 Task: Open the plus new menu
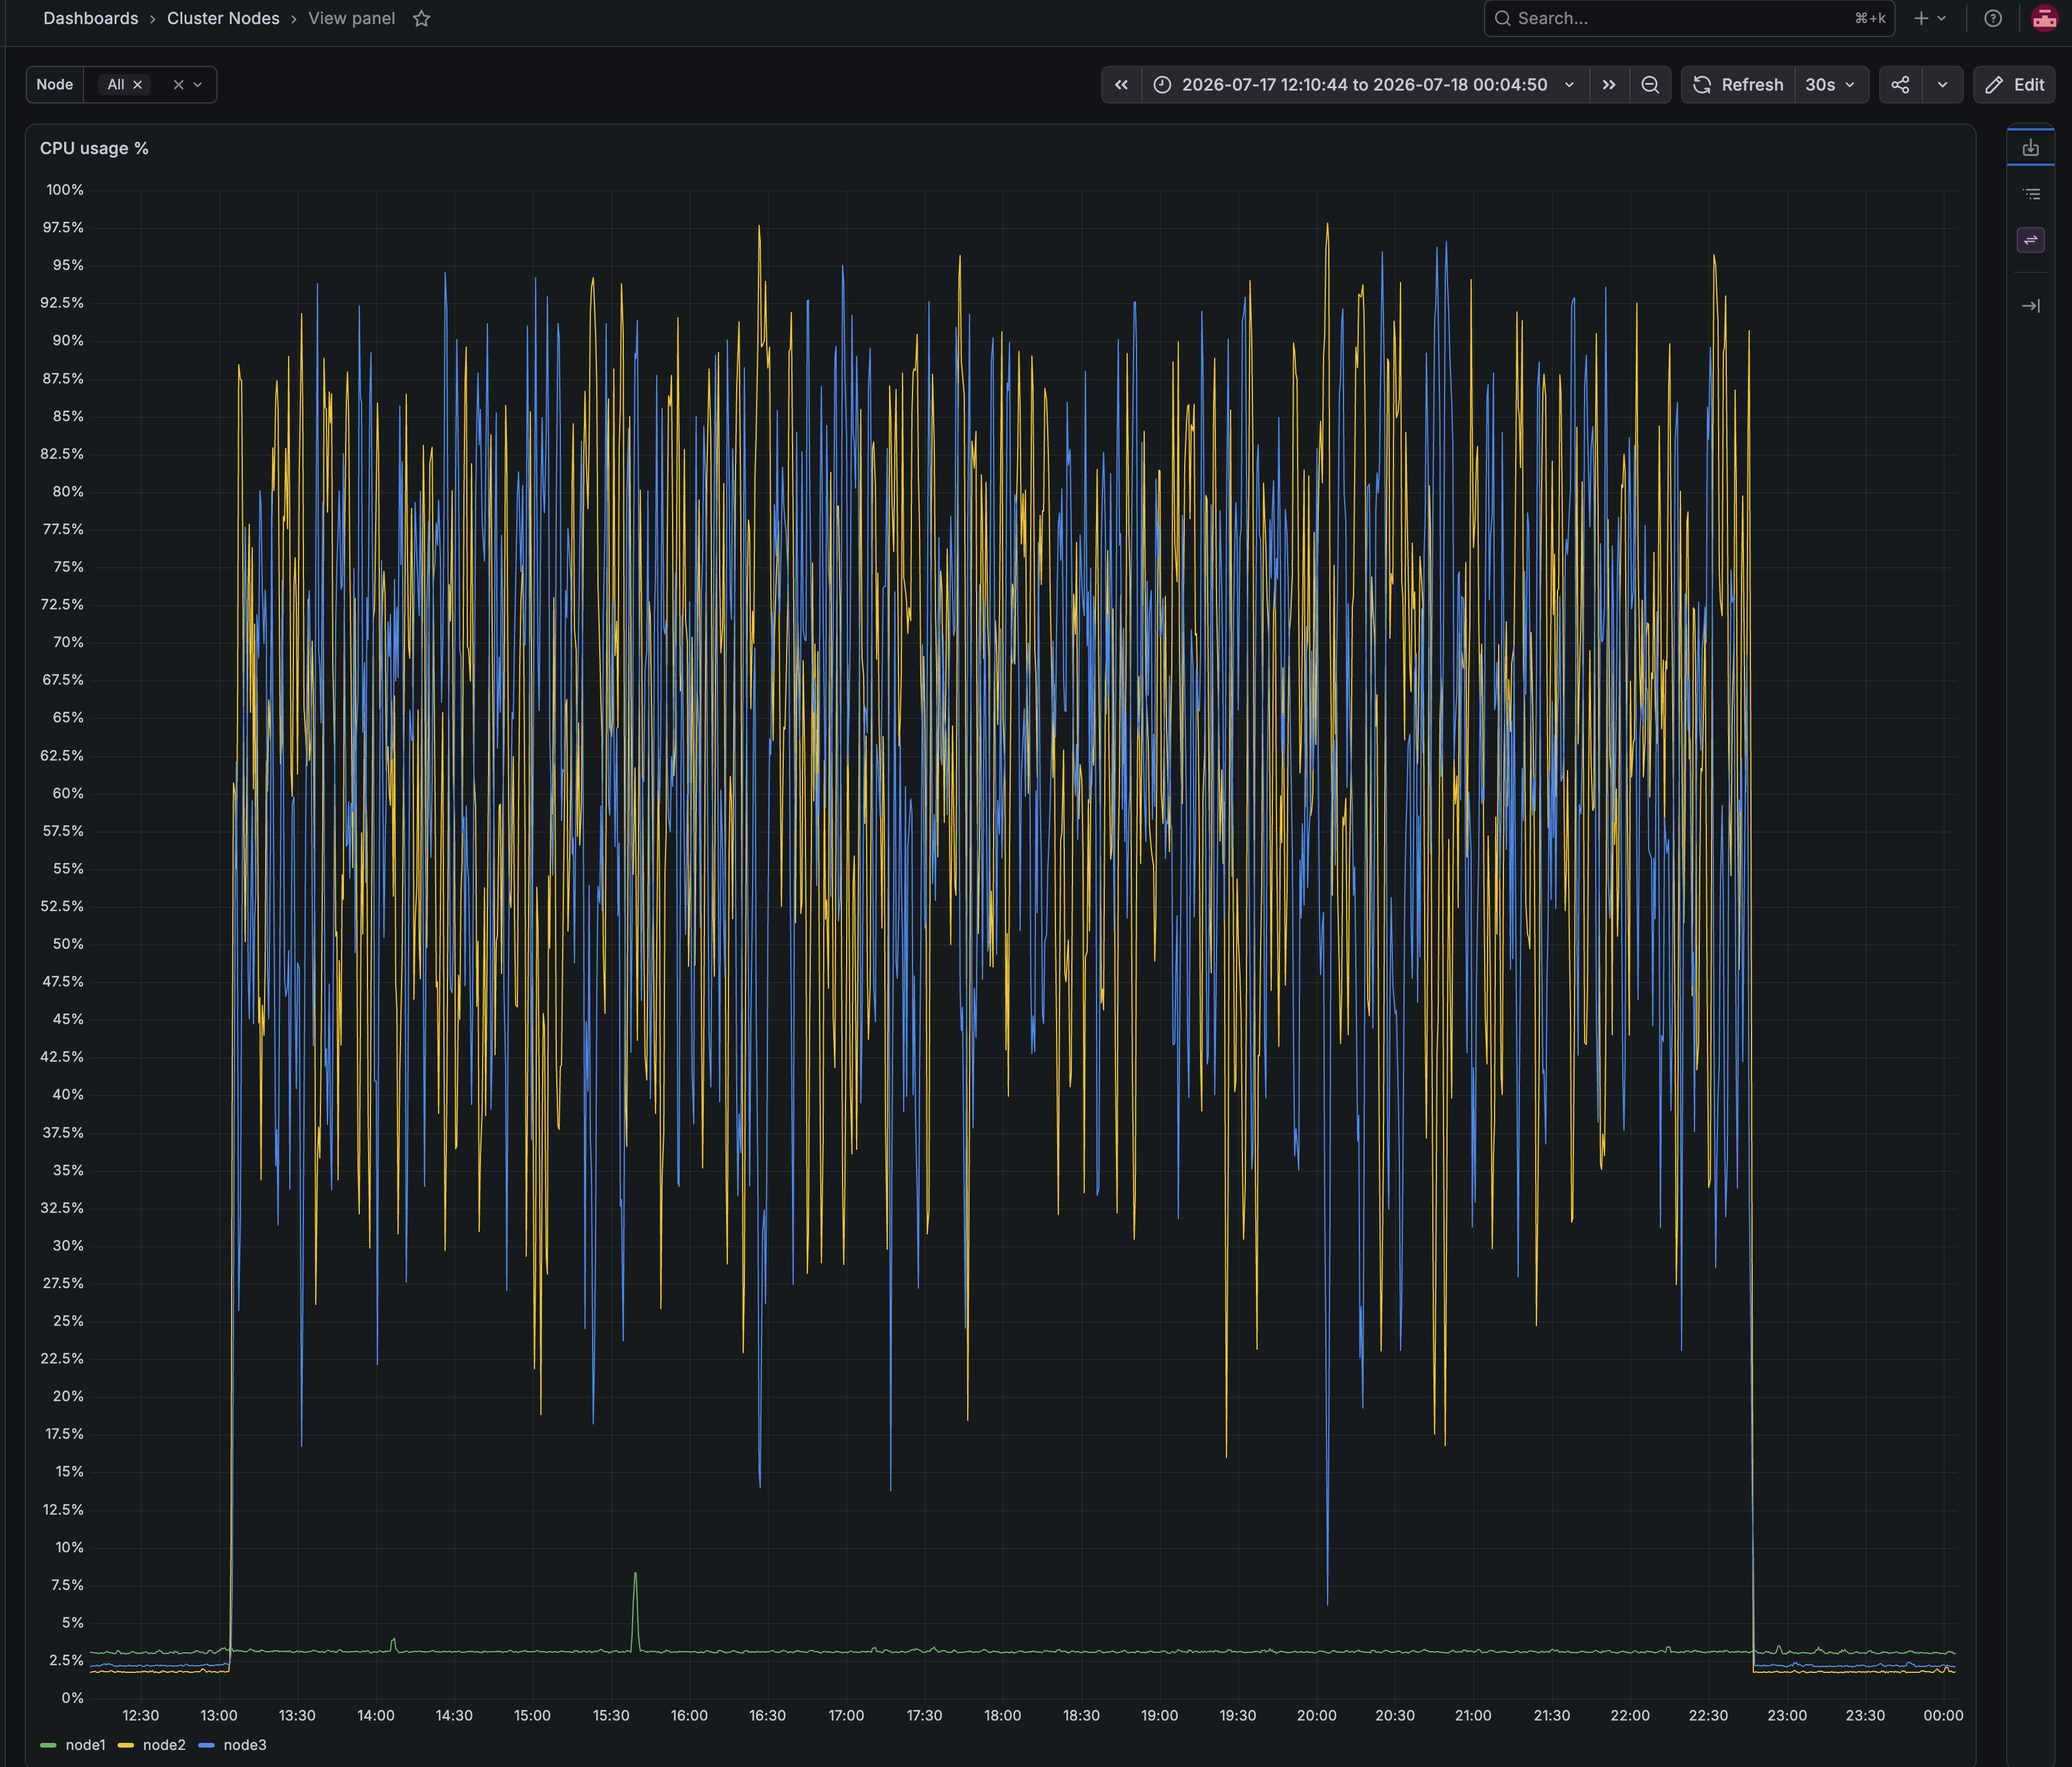click(x=1929, y=18)
